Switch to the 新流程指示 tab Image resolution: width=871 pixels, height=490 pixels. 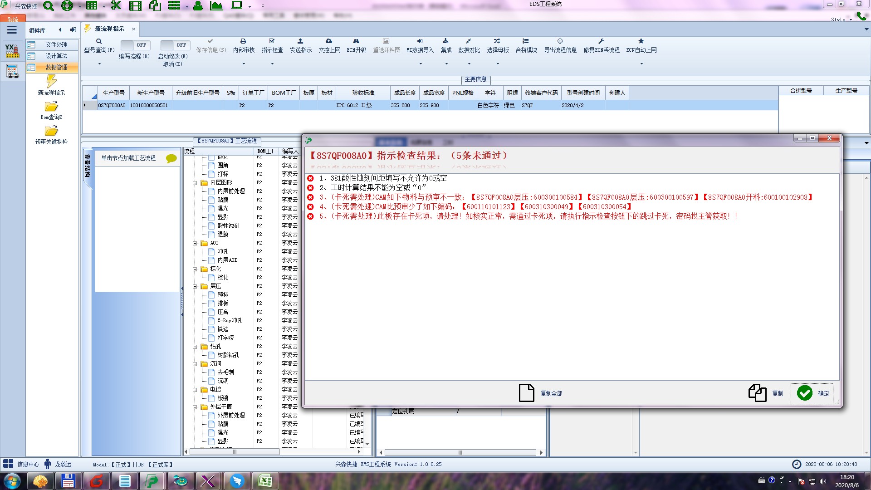pyautogui.click(x=110, y=29)
